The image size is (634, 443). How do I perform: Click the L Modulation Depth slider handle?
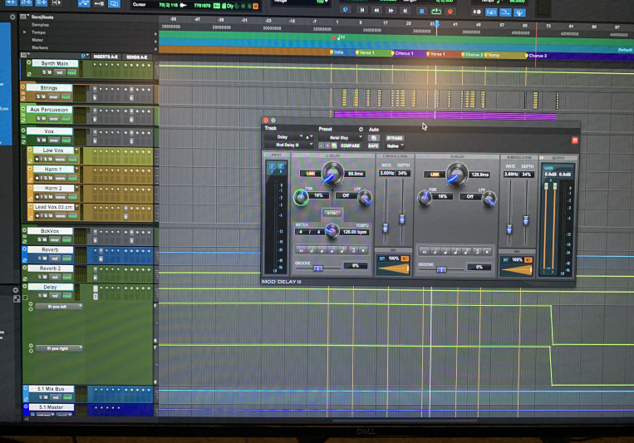point(402,219)
